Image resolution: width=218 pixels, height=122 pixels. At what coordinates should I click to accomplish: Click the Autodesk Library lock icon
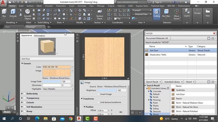[x=168, y=88]
